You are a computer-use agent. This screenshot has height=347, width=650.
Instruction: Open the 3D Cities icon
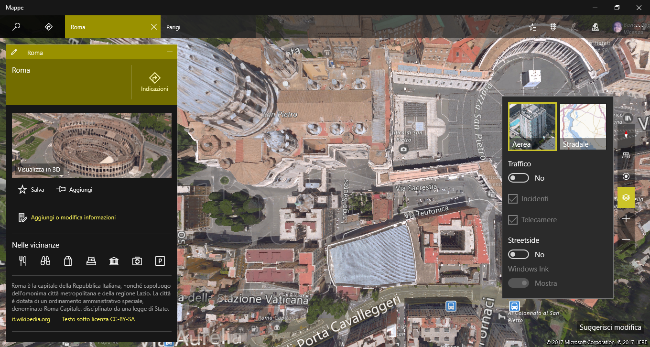pos(595,27)
